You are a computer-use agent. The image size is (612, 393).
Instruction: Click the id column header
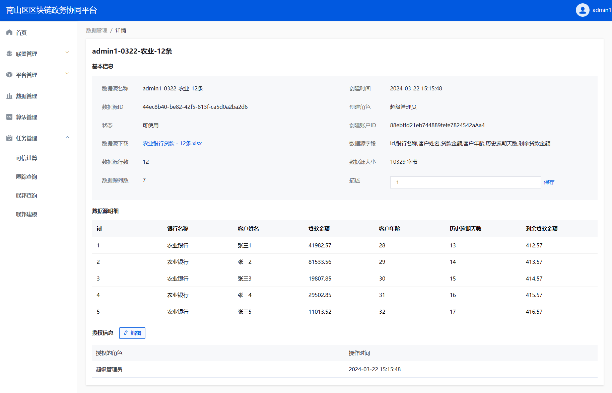coord(99,229)
